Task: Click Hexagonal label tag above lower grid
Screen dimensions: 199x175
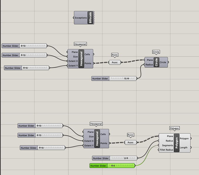Action: point(96,124)
